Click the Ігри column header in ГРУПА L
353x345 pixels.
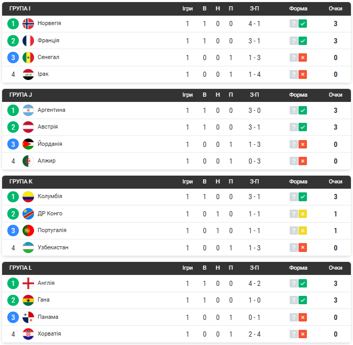coord(187,268)
